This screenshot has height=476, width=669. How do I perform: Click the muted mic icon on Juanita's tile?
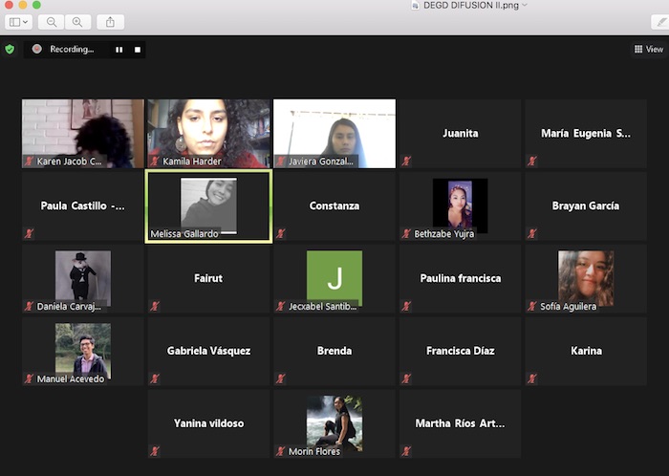406,161
